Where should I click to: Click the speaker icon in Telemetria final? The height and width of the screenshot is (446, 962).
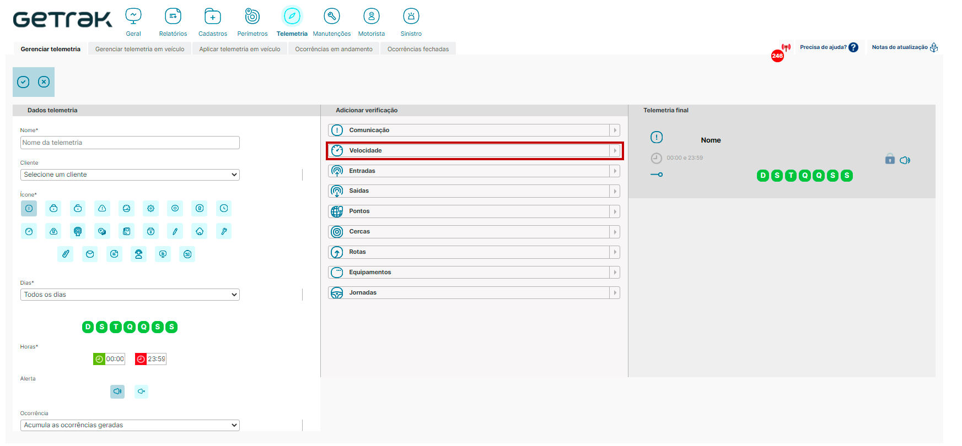905,160
